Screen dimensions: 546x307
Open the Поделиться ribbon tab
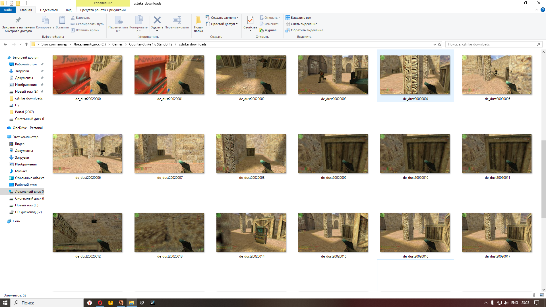pyautogui.click(x=49, y=10)
